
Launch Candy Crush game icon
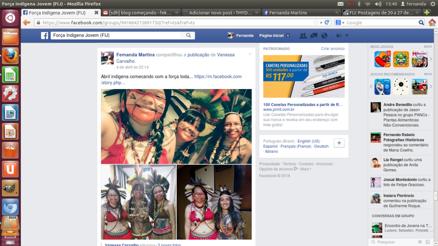click(x=383, y=59)
